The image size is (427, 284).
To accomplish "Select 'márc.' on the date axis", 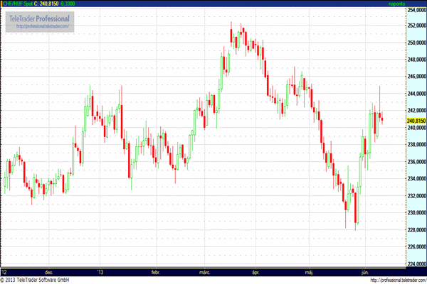I will (x=205, y=271).
